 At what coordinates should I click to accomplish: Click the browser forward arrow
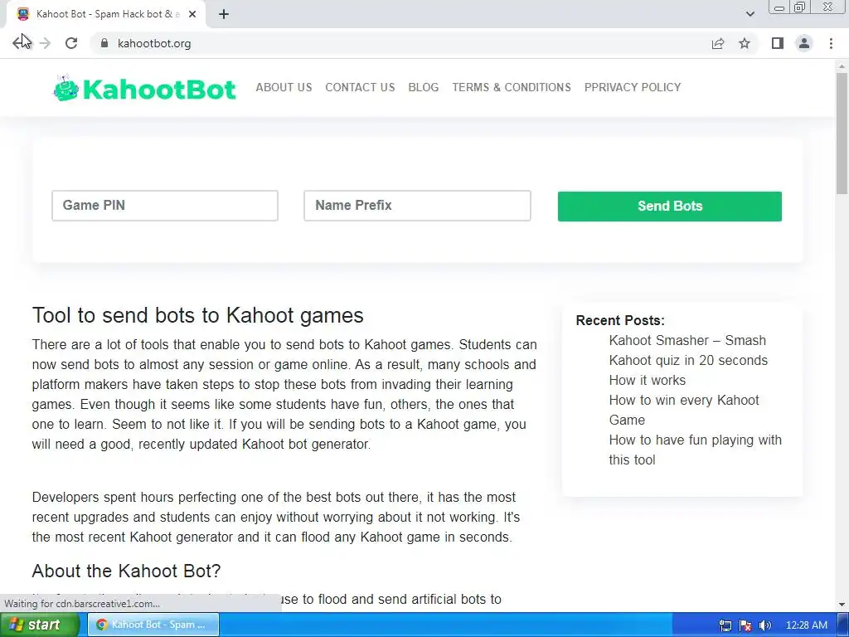tap(46, 43)
